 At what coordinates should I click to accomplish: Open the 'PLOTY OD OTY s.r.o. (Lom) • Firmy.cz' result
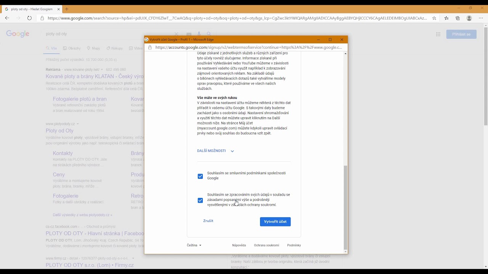[90, 265]
